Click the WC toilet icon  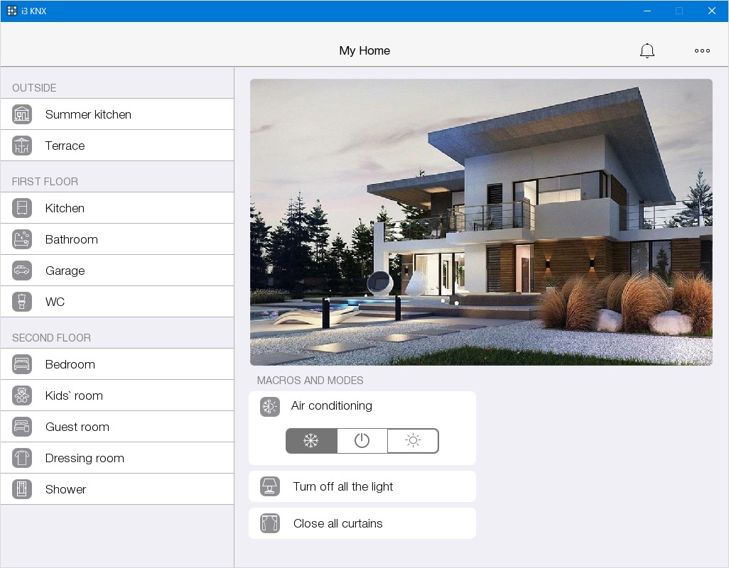(22, 302)
